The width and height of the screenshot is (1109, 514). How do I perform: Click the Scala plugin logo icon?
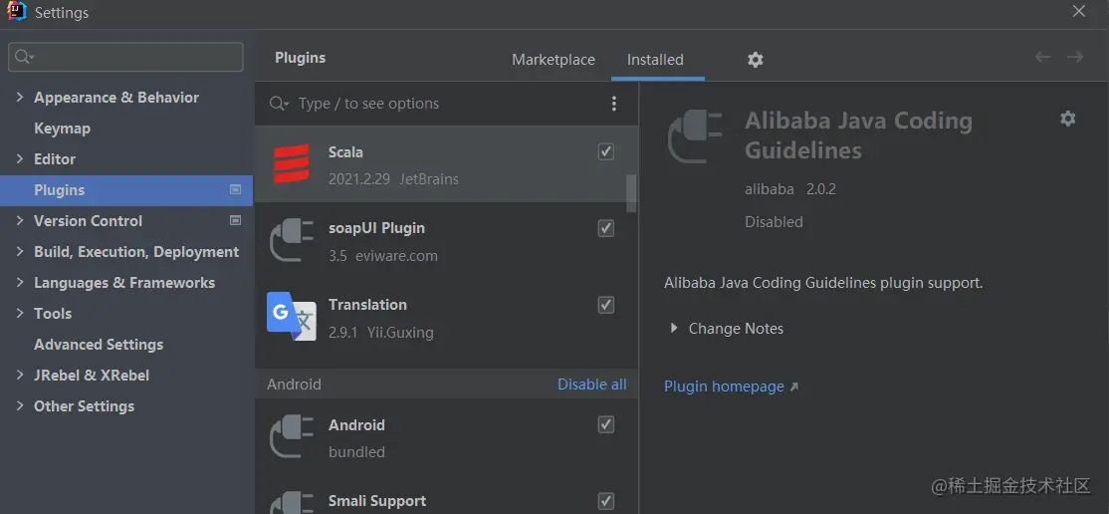[x=292, y=165]
